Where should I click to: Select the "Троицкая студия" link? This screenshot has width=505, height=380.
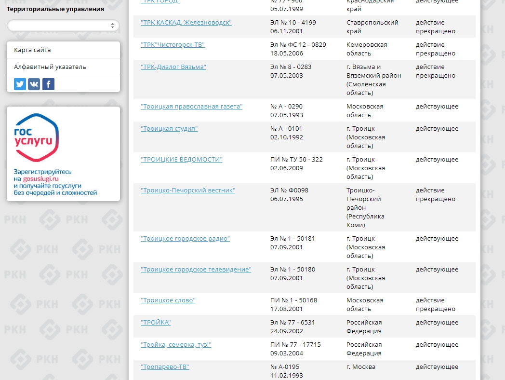click(x=169, y=129)
